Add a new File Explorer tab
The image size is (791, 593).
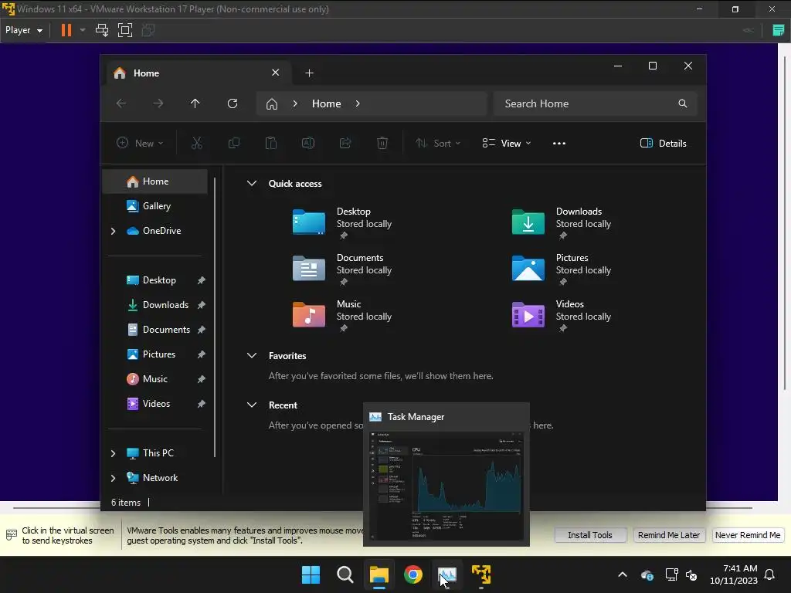309,73
